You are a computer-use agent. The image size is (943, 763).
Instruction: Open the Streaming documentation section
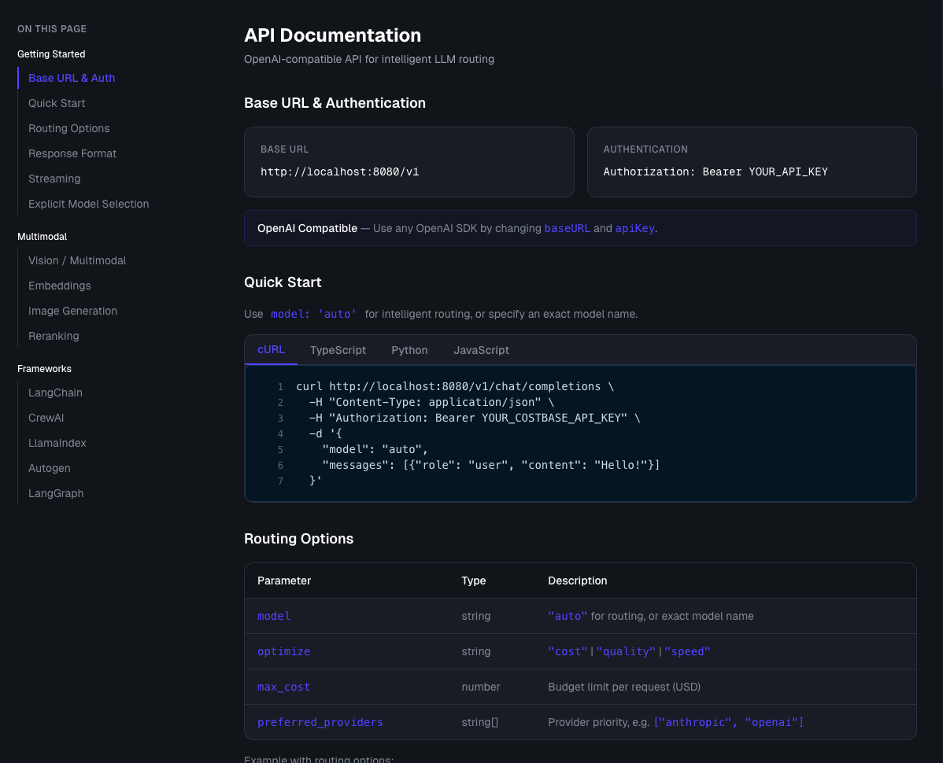(x=54, y=179)
